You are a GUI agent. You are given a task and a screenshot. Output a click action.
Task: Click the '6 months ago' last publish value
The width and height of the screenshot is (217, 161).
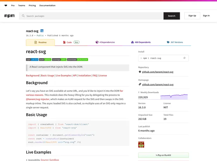point(146,130)
